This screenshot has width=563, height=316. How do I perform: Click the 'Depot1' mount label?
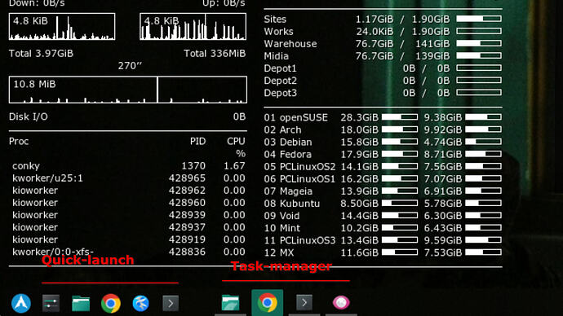(280, 68)
